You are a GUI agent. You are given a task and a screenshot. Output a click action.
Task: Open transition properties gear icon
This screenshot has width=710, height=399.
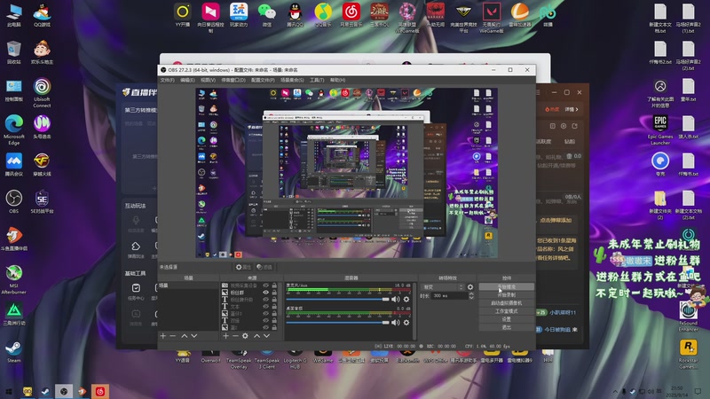click(470, 287)
